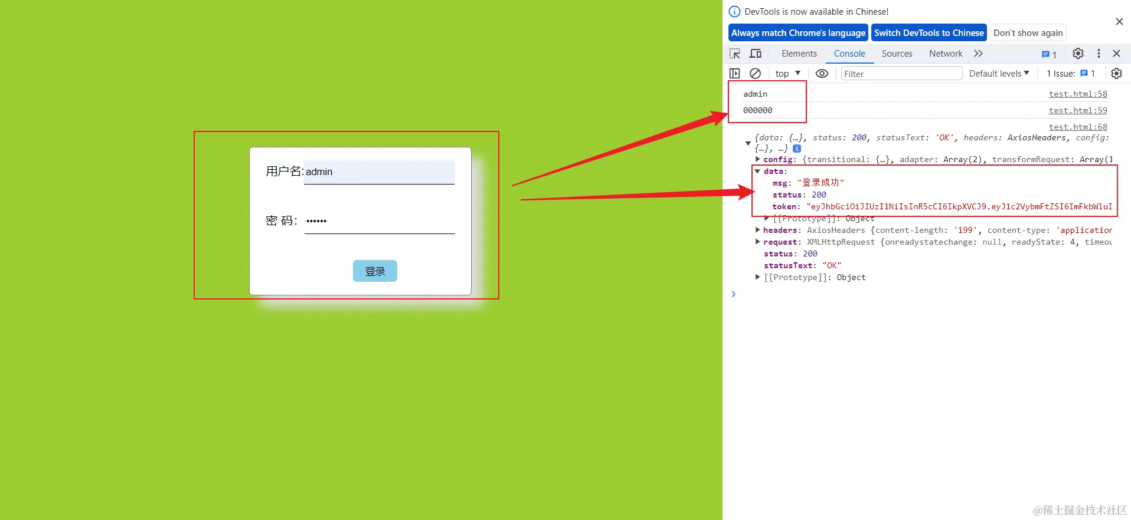
Task: Click the statusText "OK" value
Action: 832,265
